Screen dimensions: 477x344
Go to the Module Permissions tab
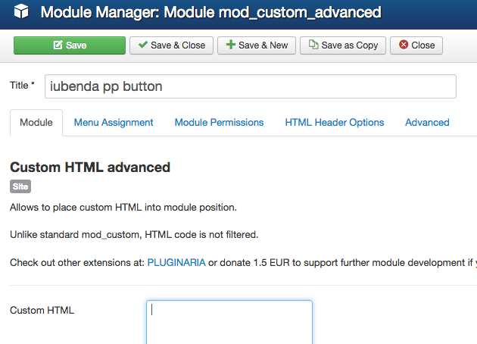click(x=219, y=122)
